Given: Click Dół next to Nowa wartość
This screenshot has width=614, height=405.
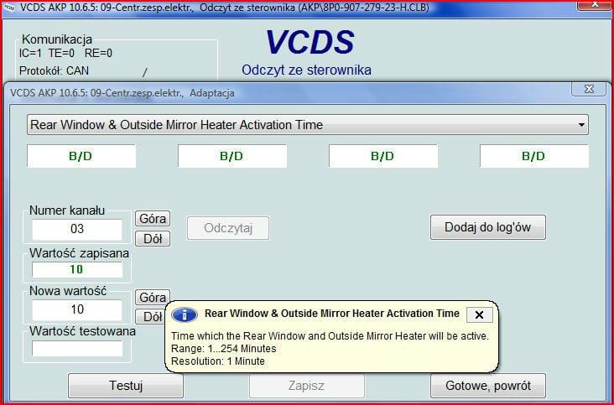Looking at the screenshot, I should (x=150, y=317).
